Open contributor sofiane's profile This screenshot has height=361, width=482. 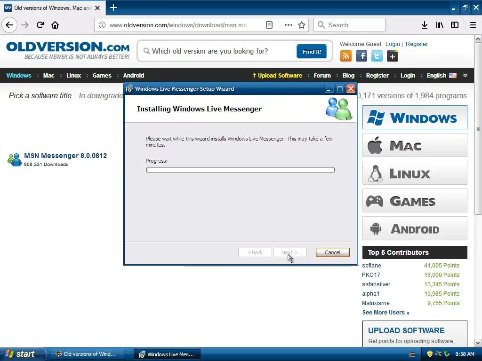pyautogui.click(x=371, y=266)
